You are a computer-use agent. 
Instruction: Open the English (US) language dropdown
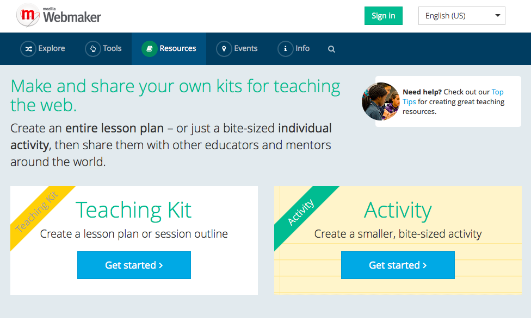coord(461,16)
